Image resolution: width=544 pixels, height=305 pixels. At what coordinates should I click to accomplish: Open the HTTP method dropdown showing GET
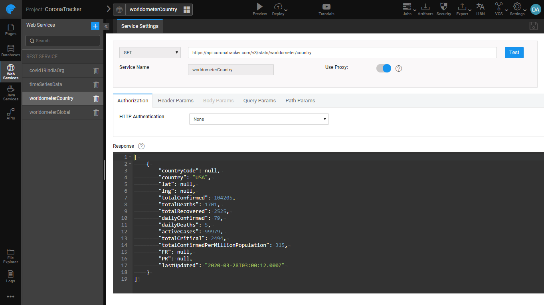[150, 52]
